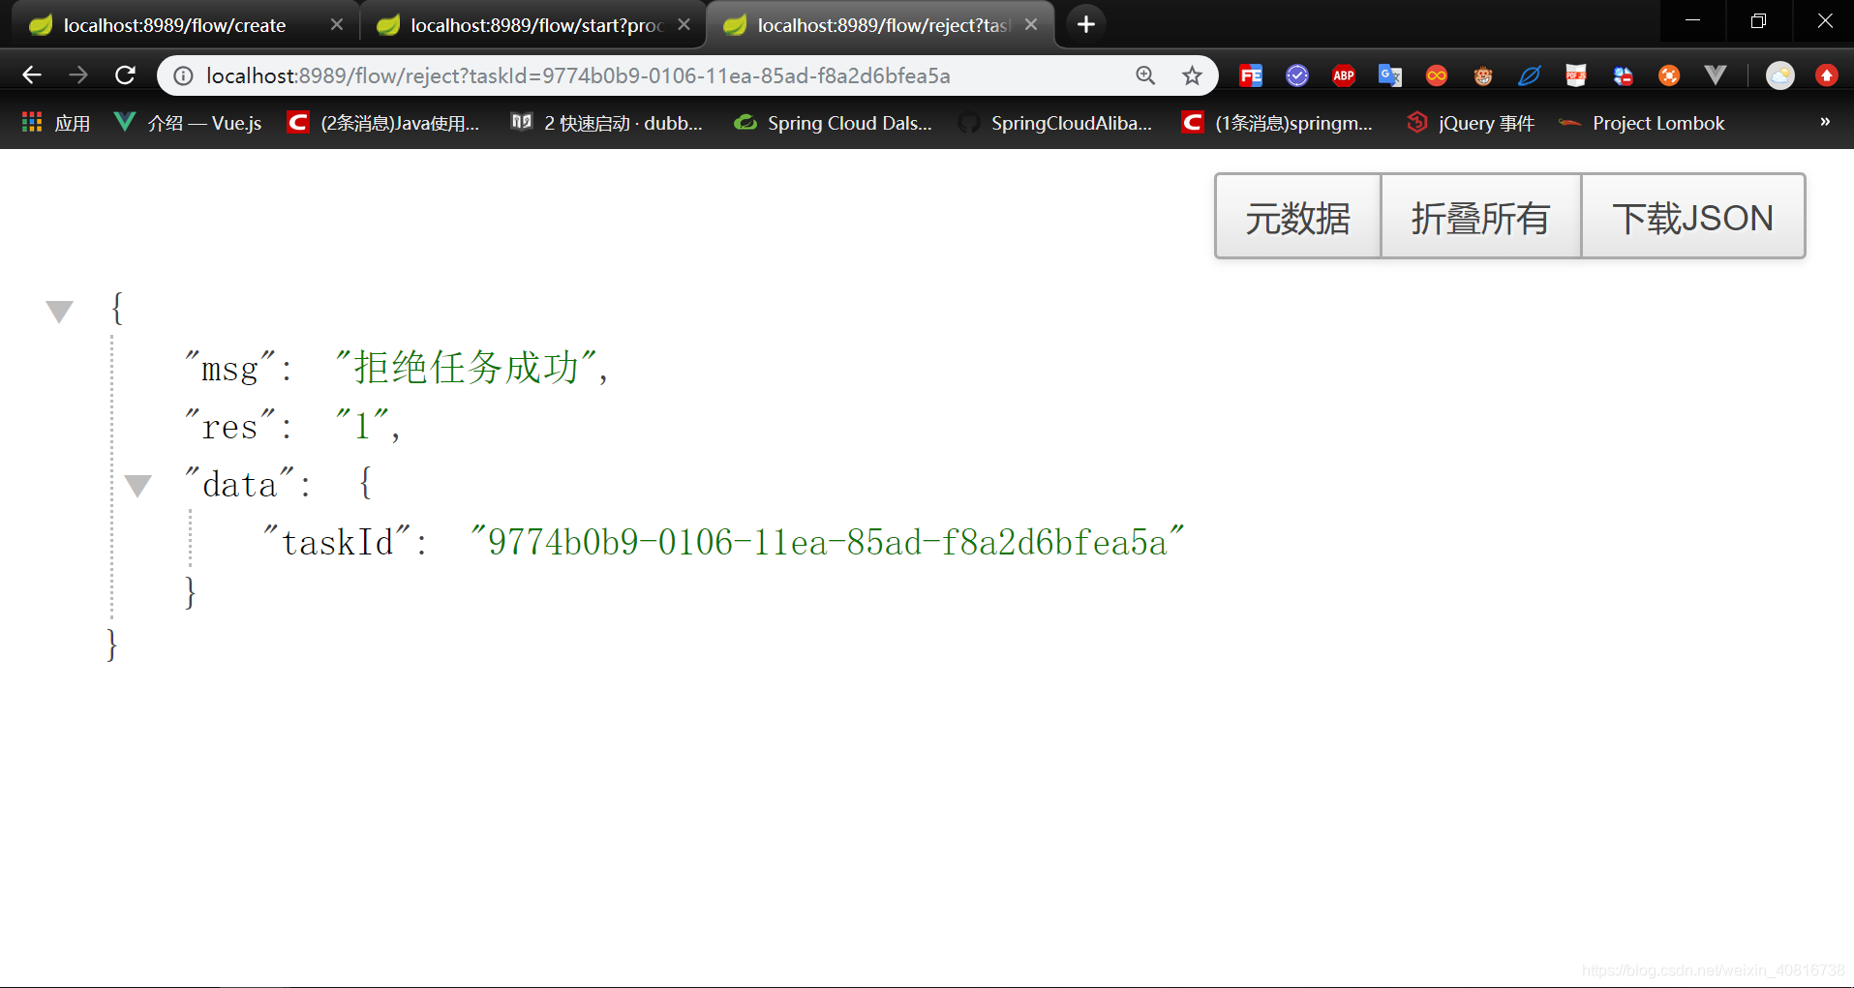Open the ABP ad blocker extension
This screenshot has height=988, width=1854.
[1344, 75]
